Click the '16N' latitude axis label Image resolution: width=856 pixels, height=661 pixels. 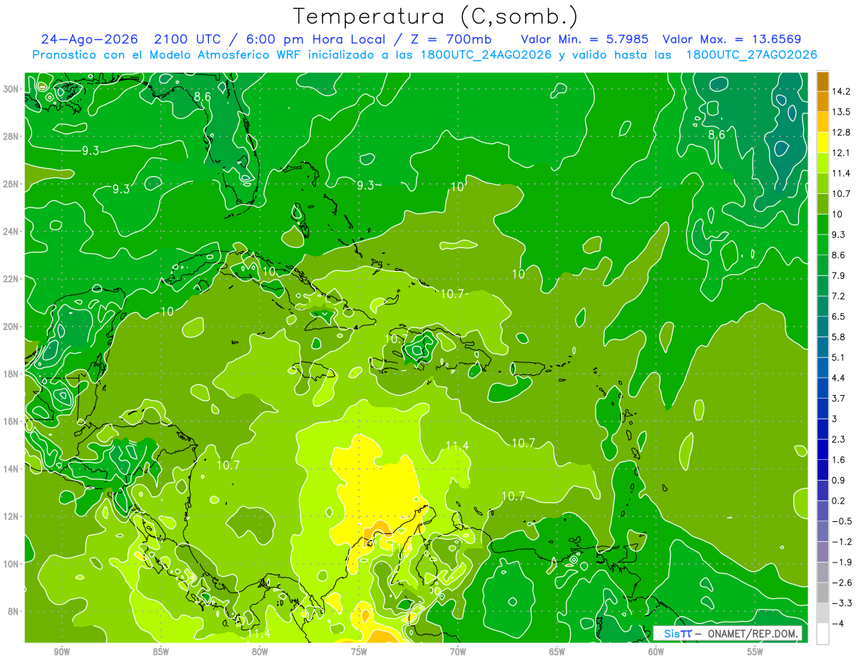pos(12,421)
